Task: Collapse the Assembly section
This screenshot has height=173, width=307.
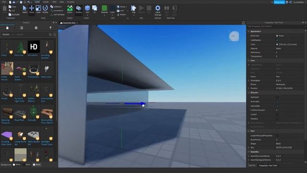Action: click(x=248, y=152)
